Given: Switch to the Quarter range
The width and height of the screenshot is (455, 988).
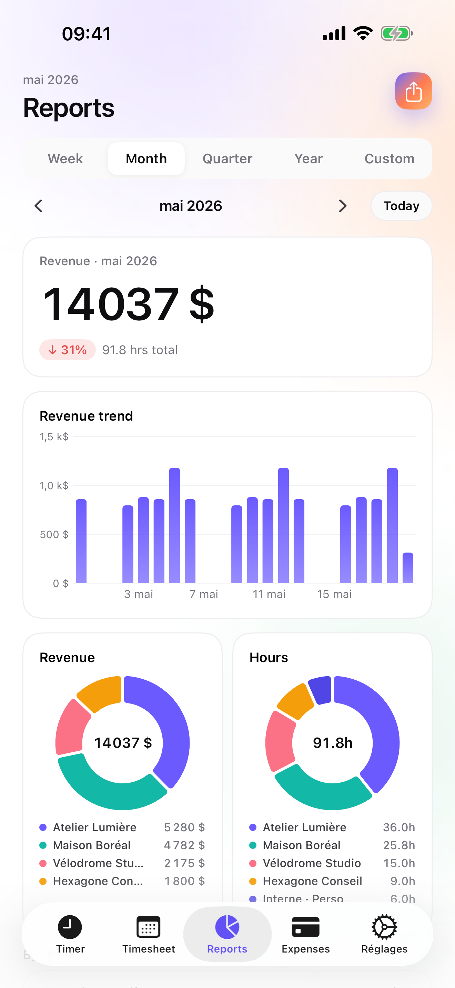Looking at the screenshot, I should (228, 159).
